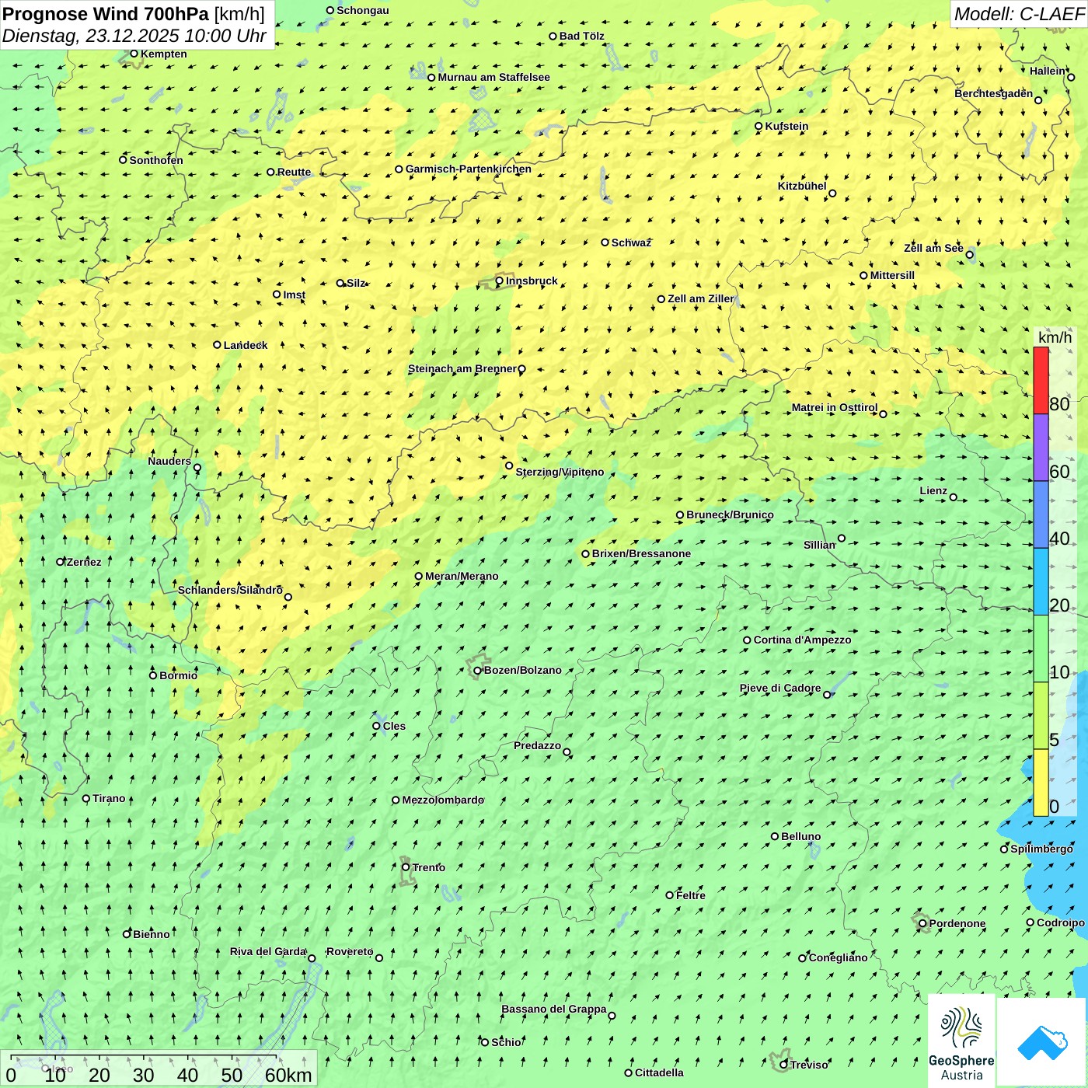Click the 'Berchtesgaden' label
Image resolution: width=1088 pixels, height=1088 pixels.
point(994,93)
